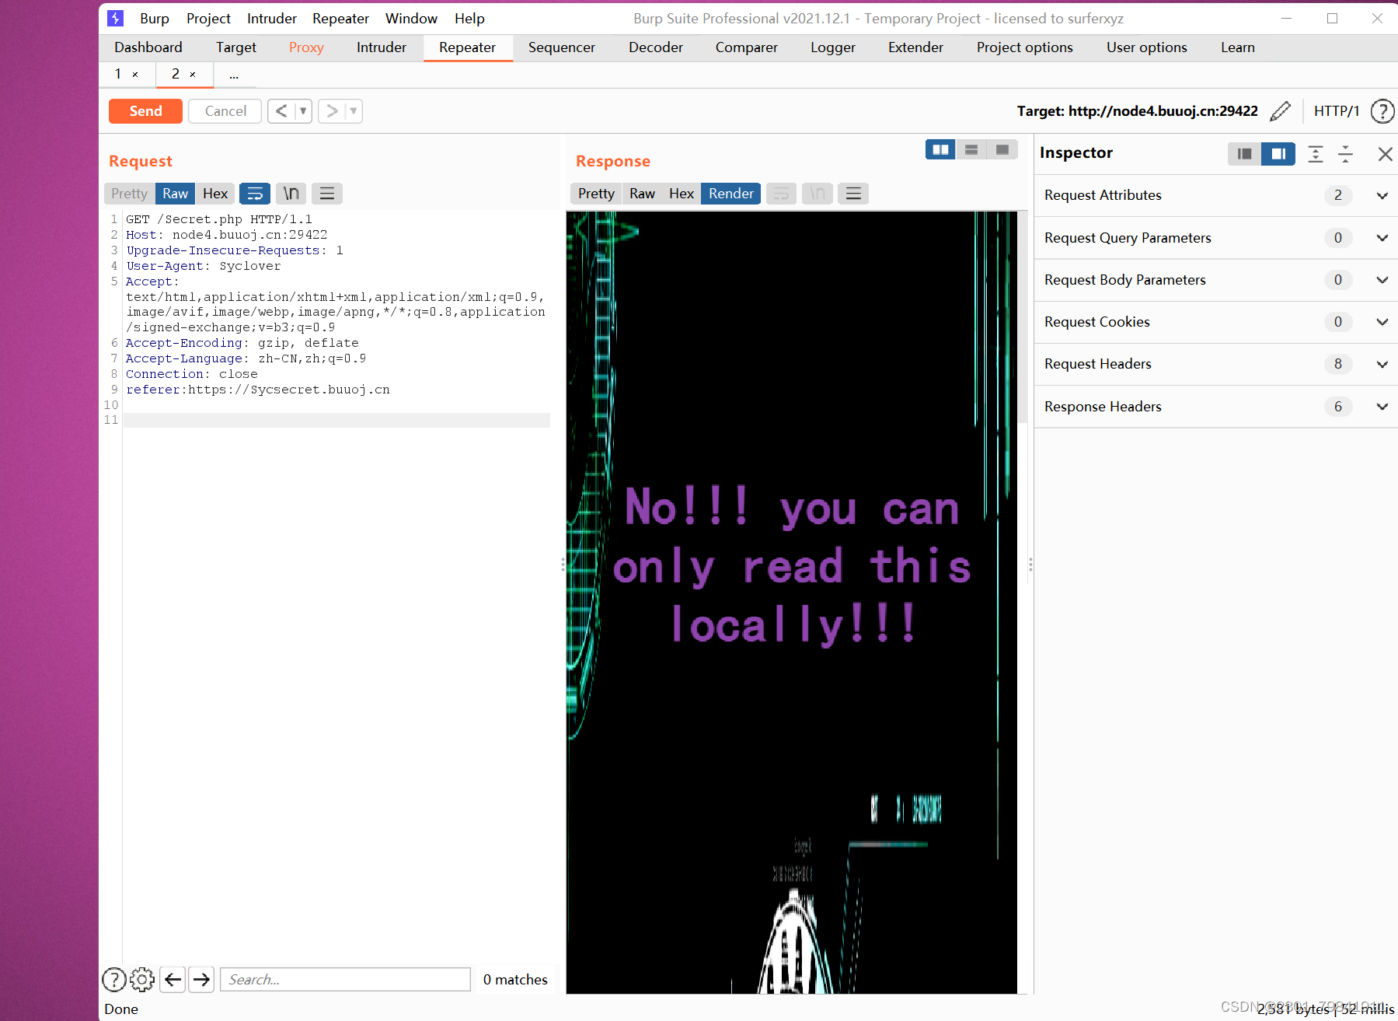Expand all Inspector sections

click(1316, 154)
